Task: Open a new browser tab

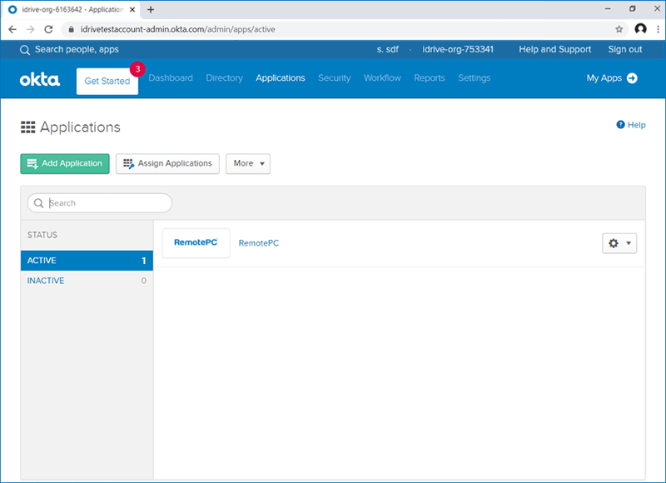Action: click(151, 9)
